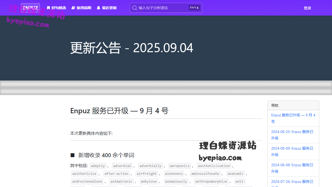
Task: Click the magnifier icon in search box
Action: (x=134, y=8)
